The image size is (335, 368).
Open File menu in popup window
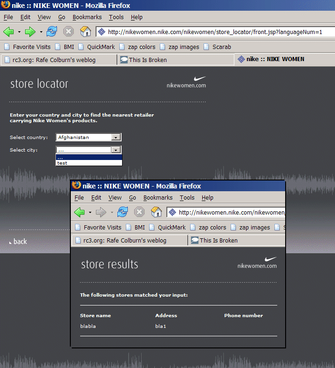(79, 198)
